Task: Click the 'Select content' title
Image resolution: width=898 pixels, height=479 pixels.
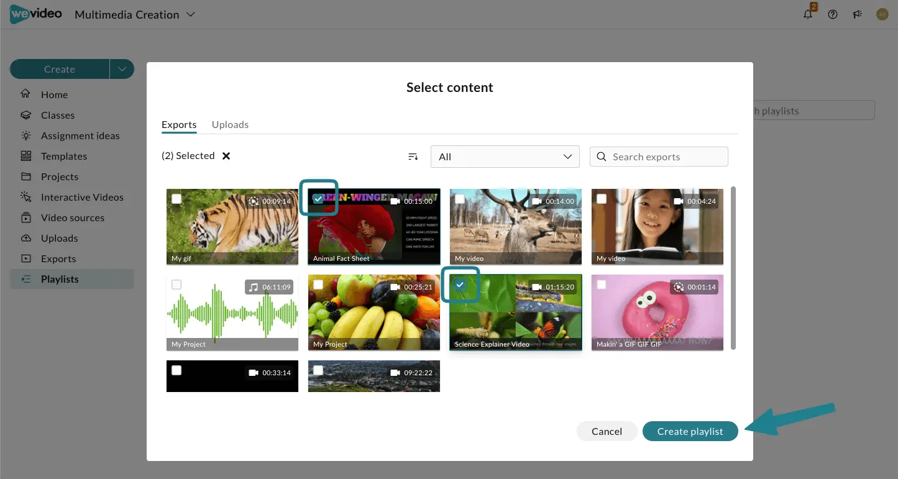Action: pos(450,88)
